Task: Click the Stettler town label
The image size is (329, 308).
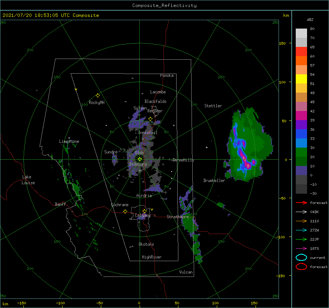Action: (x=213, y=106)
